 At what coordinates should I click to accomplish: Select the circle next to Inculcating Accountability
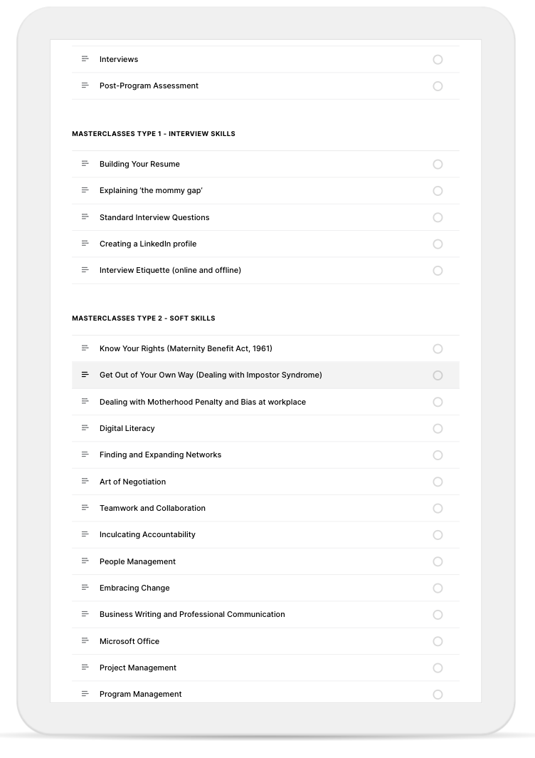[438, 534]
